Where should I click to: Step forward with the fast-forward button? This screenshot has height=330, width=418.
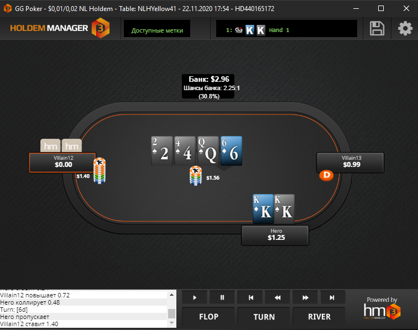pos(305,297)
